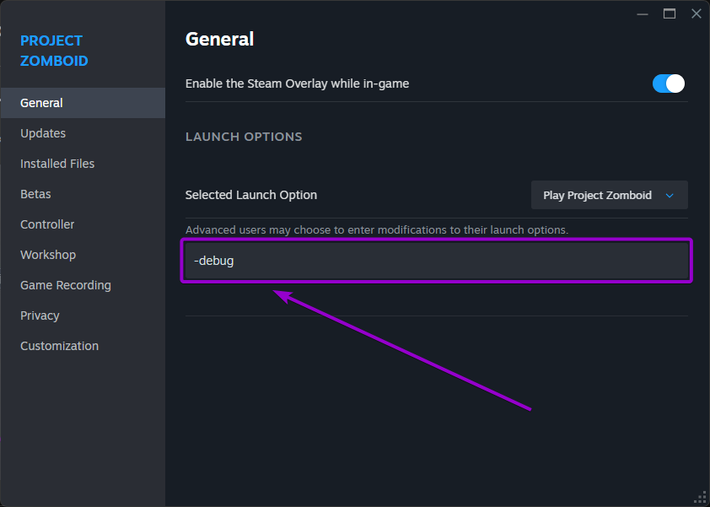
Task: Click the window resize grip icon
Action: (700, 498)
